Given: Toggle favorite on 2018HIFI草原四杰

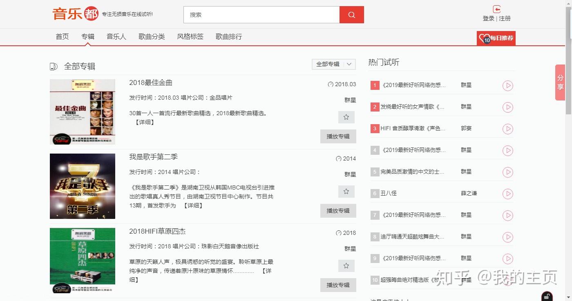Looking at the screenshot, I should point(346,265).
